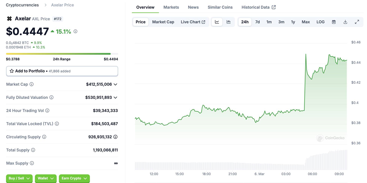Select the 24h time range
This screenshot has height=183, width=367.
click(x=245, y=22)
